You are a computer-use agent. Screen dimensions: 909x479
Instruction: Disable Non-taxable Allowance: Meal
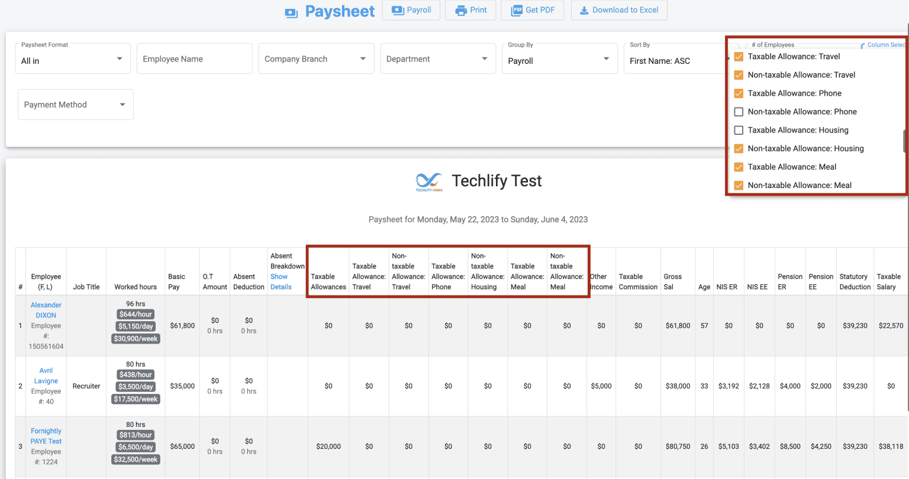coord(739,185)
